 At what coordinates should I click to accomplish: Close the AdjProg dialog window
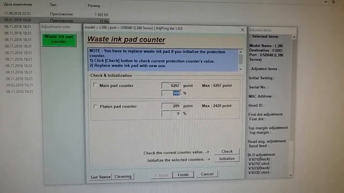pos(242,29)
